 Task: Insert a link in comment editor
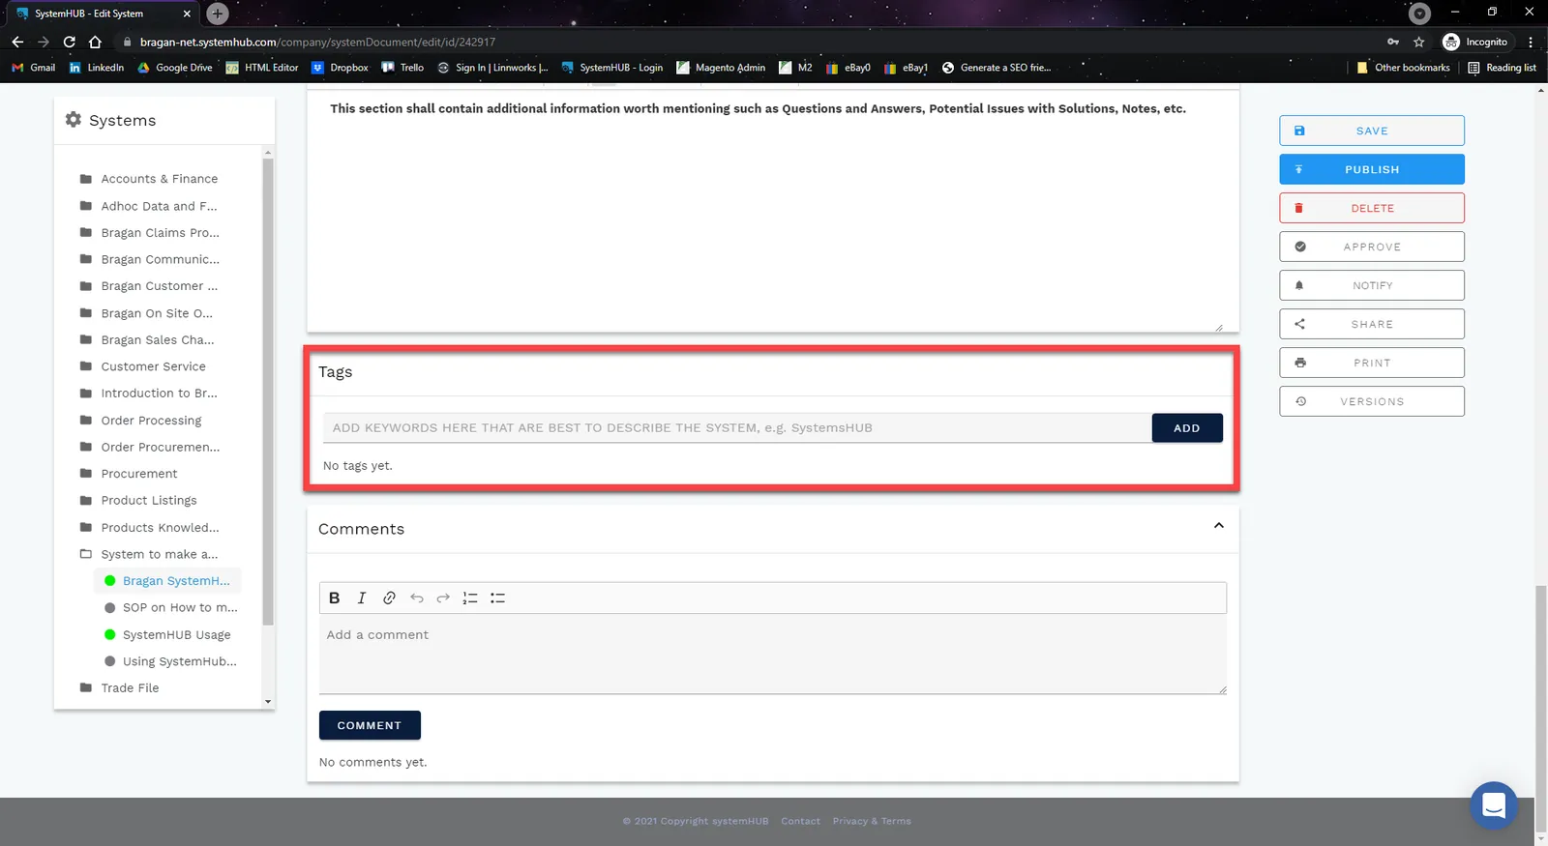tap(389, 598)
